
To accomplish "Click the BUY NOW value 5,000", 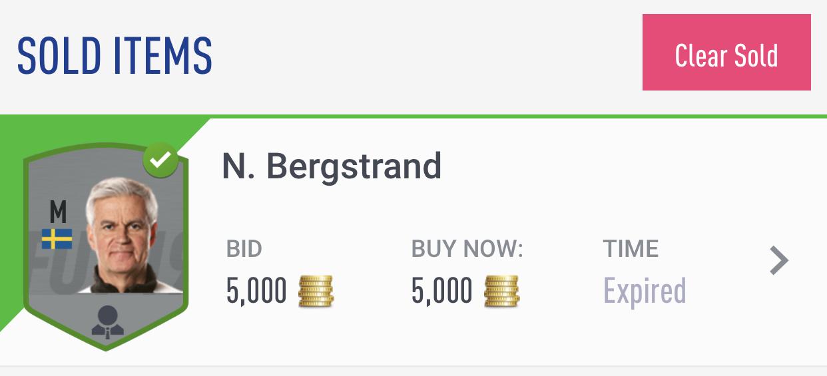I will [441, 291].
